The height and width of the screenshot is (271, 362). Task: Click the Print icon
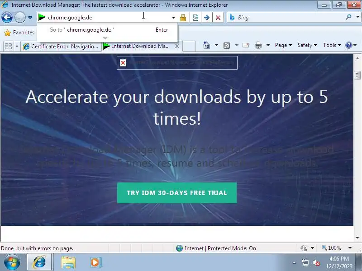coord(258,45)
